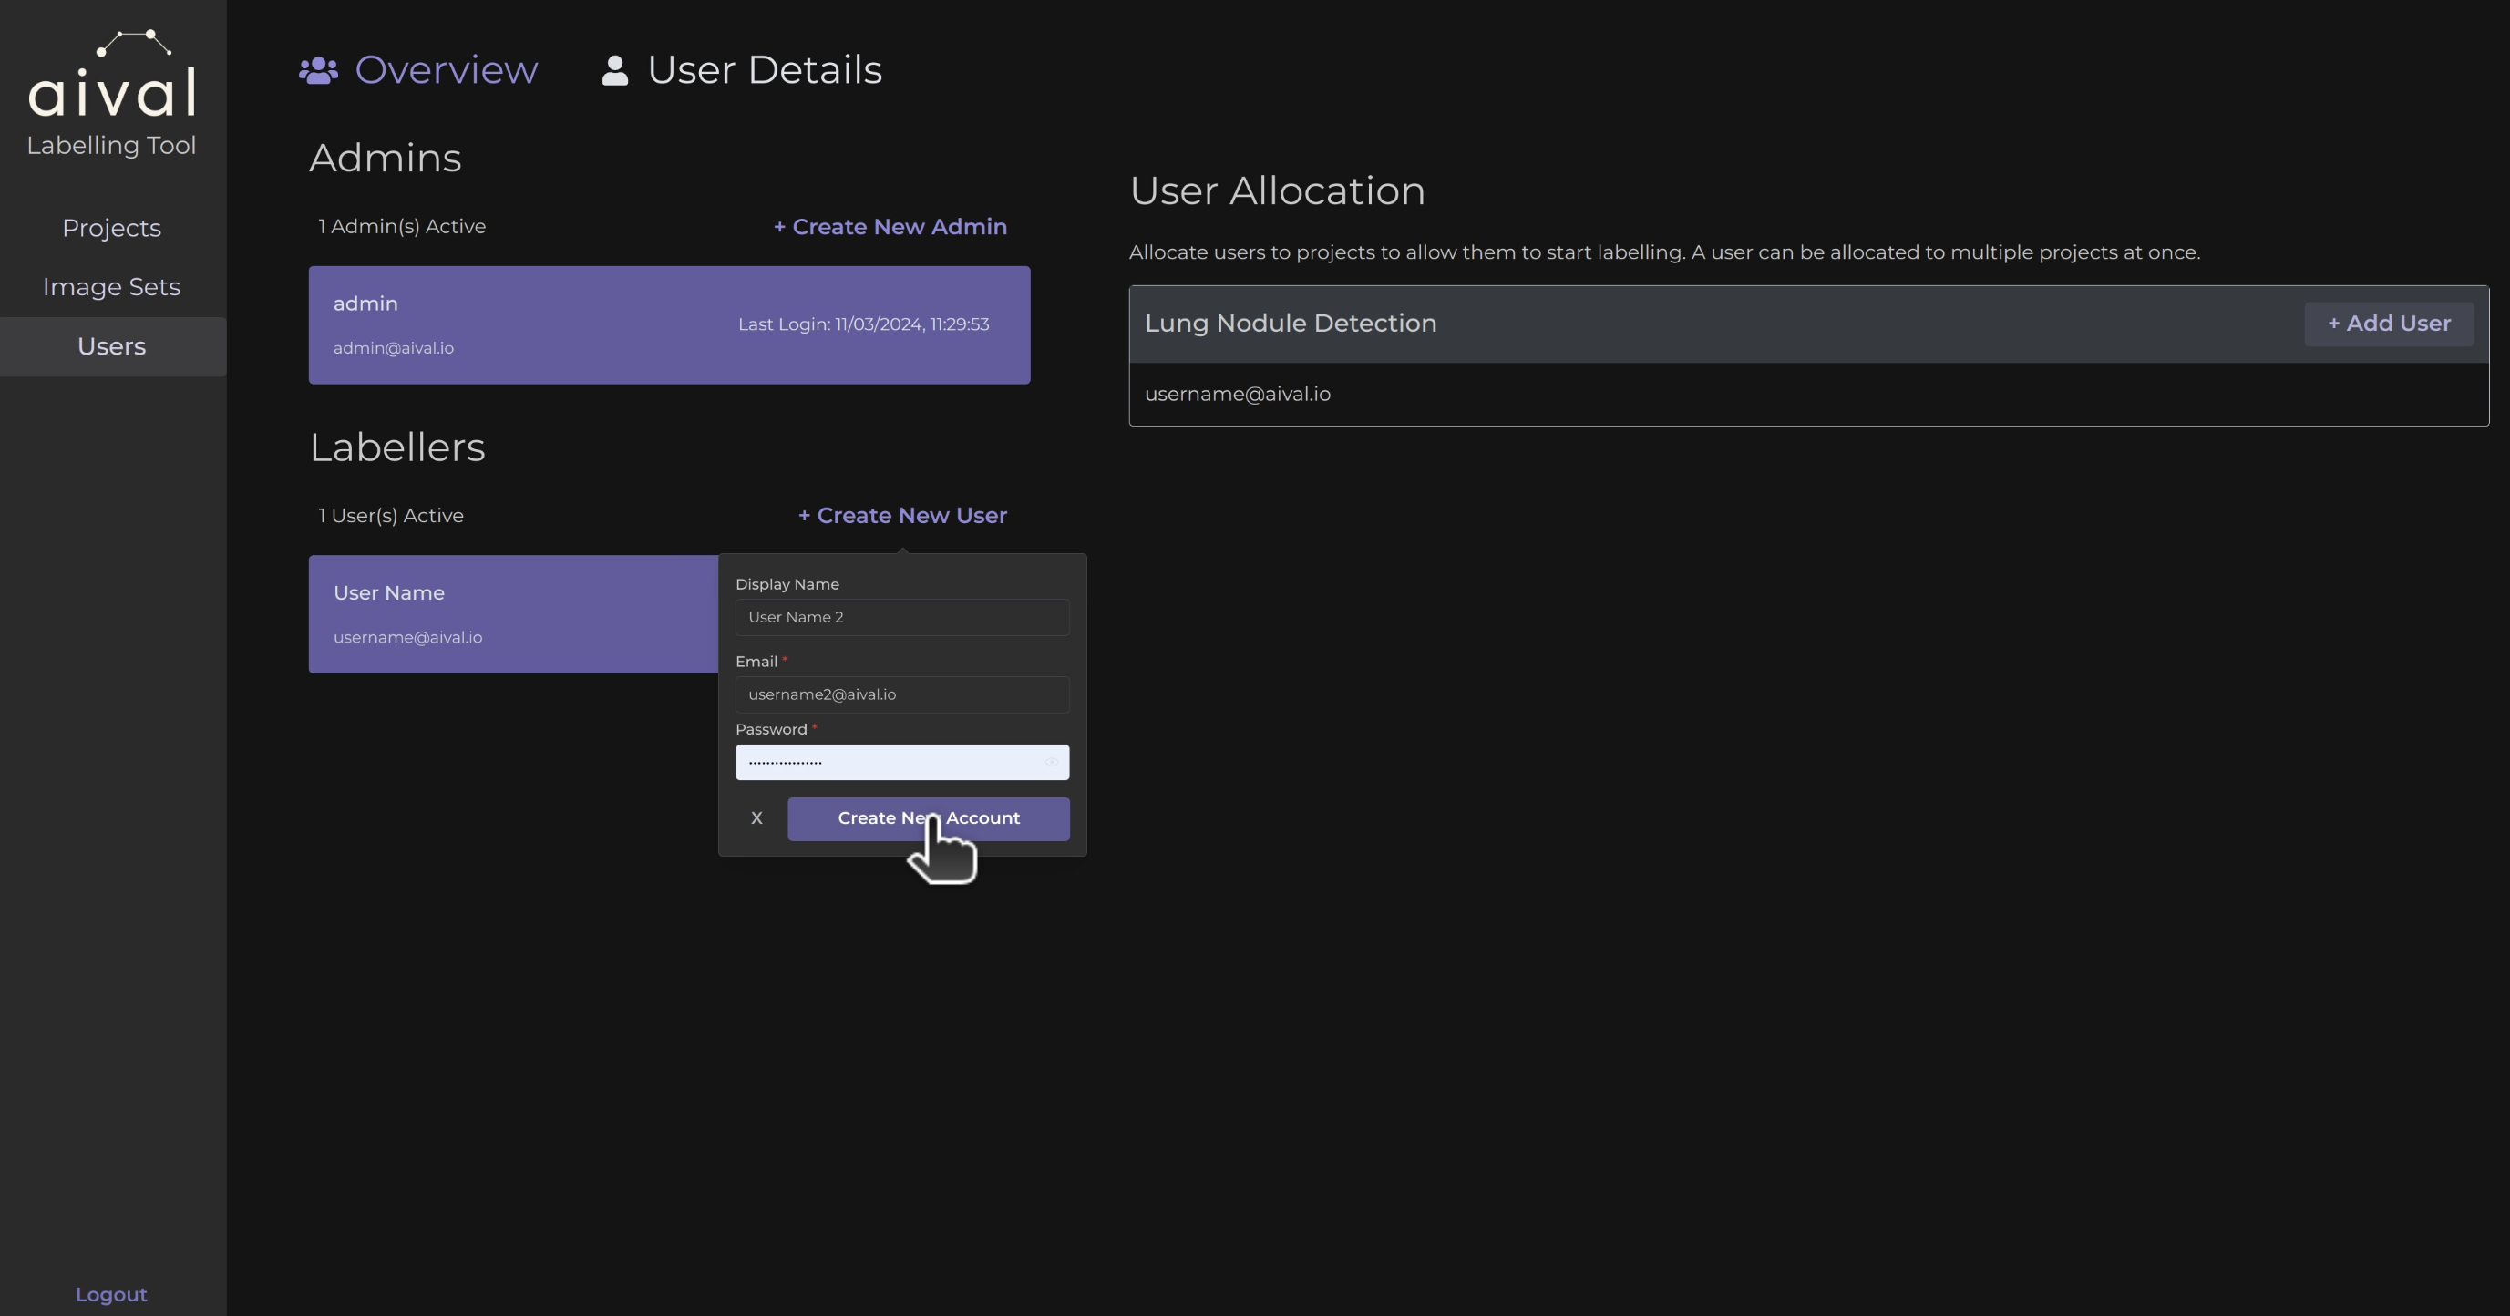The width and height of the screenshot is (2510, 1316).
Task: Select the User Name labeller card
Action: (513, 614)
